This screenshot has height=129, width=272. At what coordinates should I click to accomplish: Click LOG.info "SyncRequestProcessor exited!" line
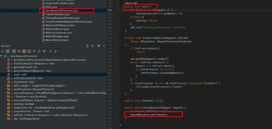click(158, 27)
